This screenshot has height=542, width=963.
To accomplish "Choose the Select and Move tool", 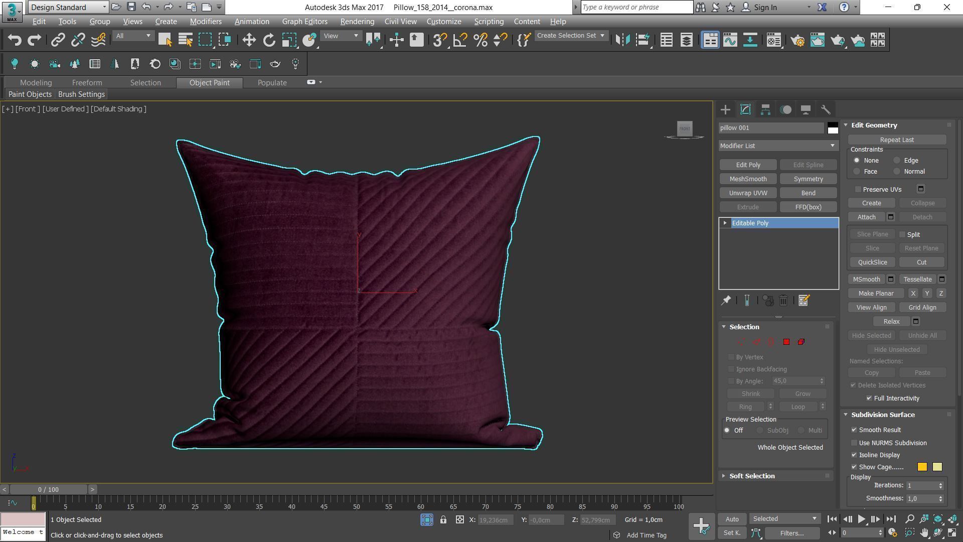I will point(249,40).
